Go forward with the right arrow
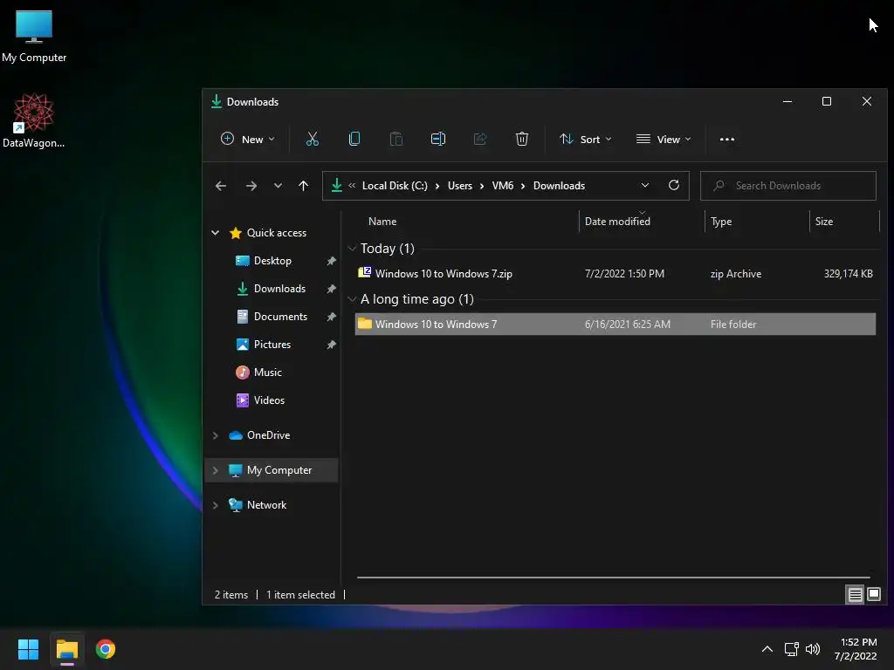The image size is (894, 670). tap(251, 186)
